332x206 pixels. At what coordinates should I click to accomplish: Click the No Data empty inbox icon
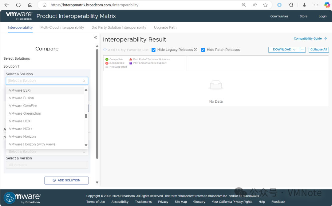(216, 85)
